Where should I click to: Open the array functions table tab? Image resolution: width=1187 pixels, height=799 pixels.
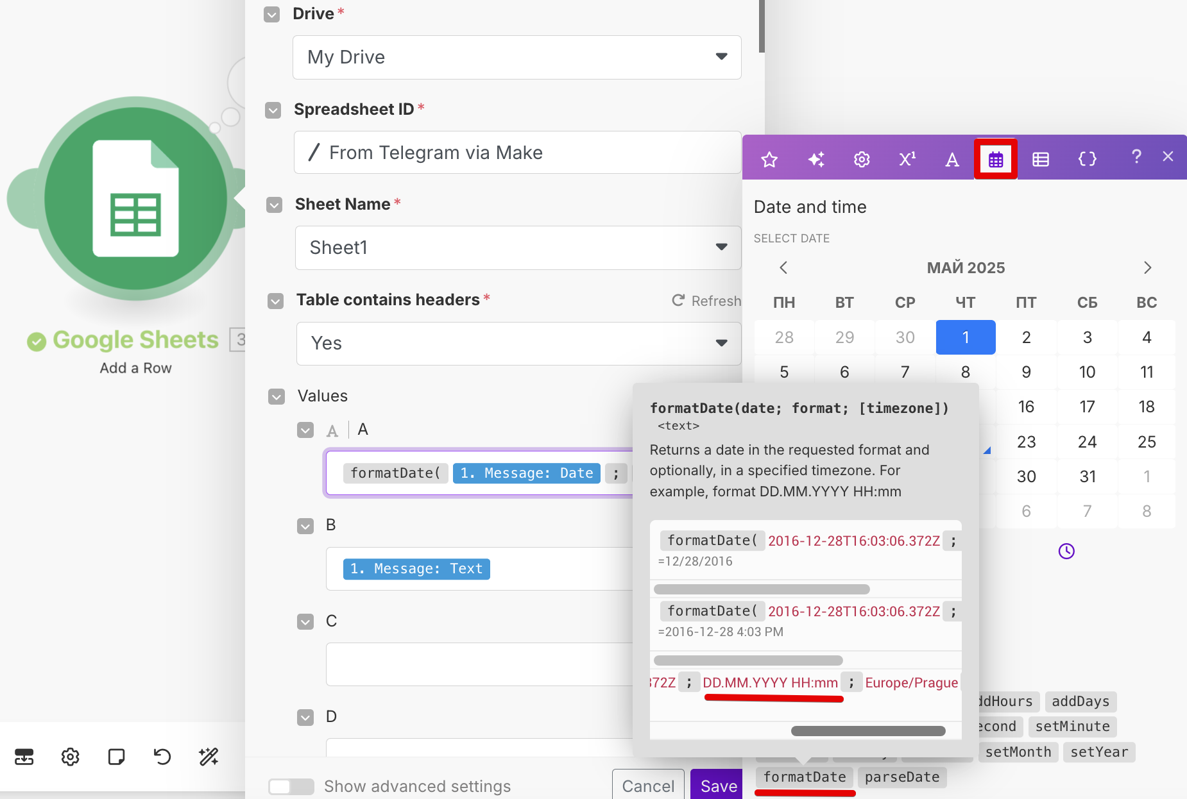pyautogui.click(x=1040, y=159)
